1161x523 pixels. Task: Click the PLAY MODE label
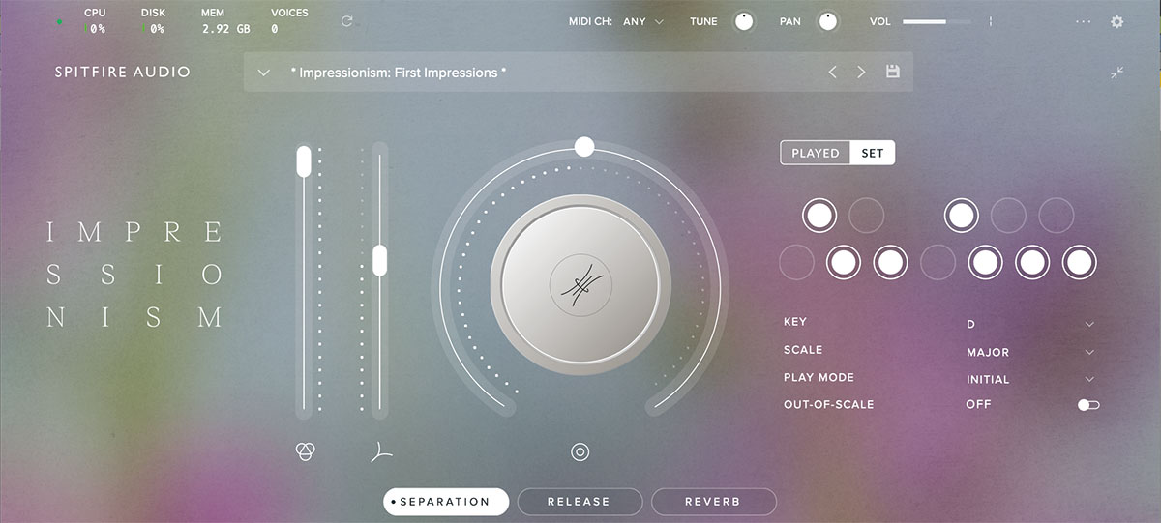pyautogui.click(x=819, y=377)
